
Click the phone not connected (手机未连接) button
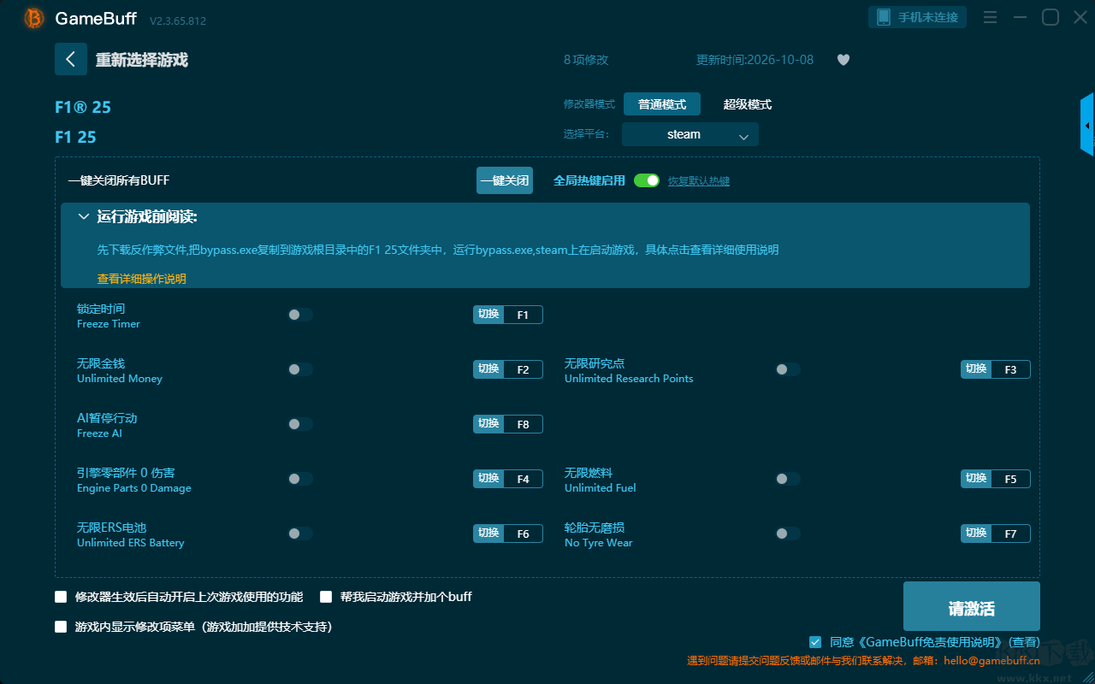click(x=918, y=17)
